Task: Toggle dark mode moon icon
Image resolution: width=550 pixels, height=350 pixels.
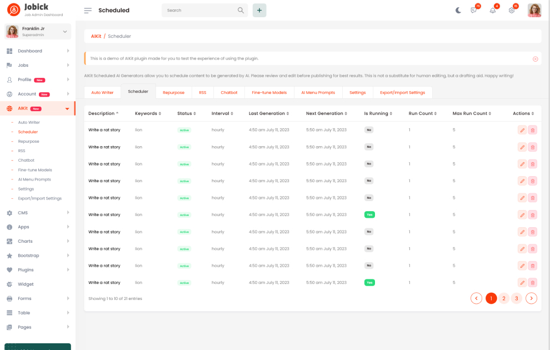Action: (458, 10)
